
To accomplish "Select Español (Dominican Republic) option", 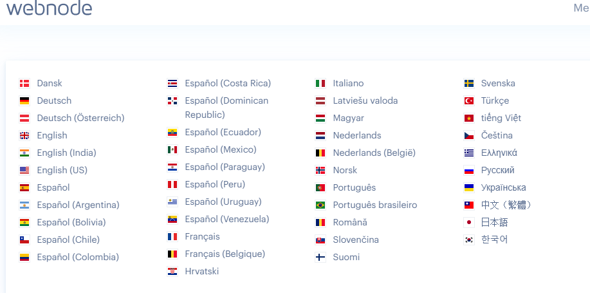I will [x=226, y=108].
